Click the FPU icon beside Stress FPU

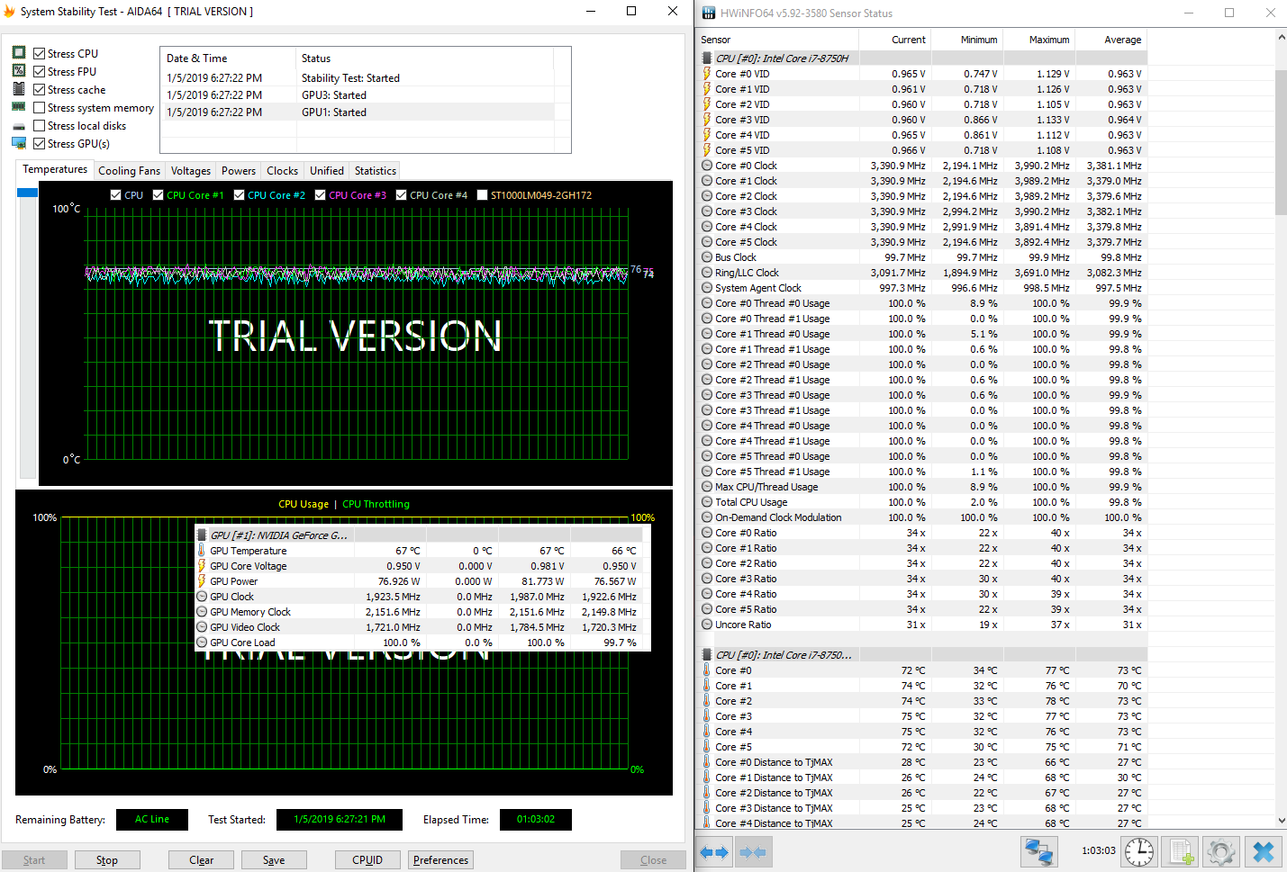(x=19, y=71)
